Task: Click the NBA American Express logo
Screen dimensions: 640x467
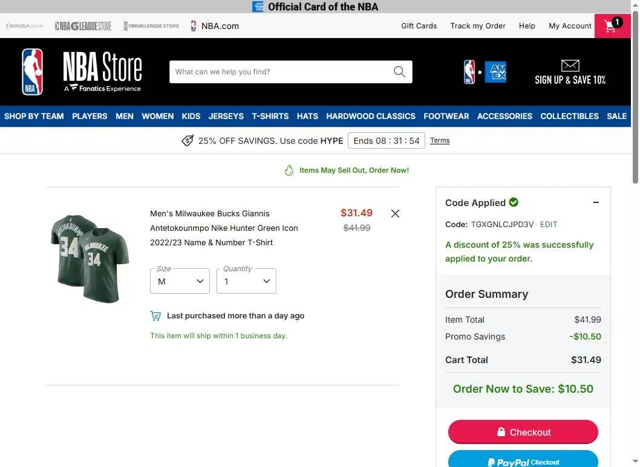Action: coord(485,72)
